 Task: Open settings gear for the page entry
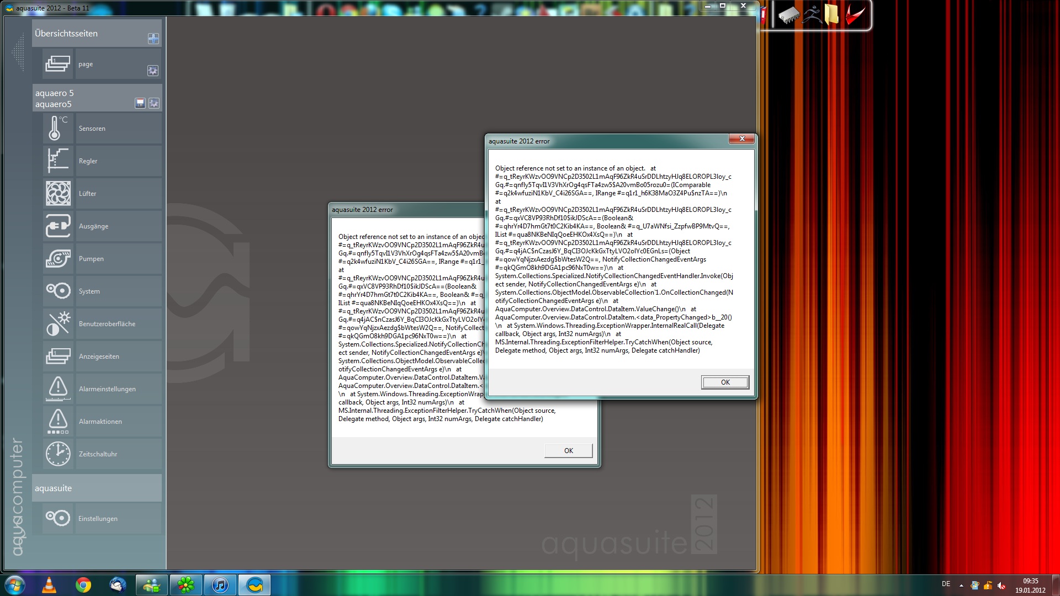click(x=153, y=71)
